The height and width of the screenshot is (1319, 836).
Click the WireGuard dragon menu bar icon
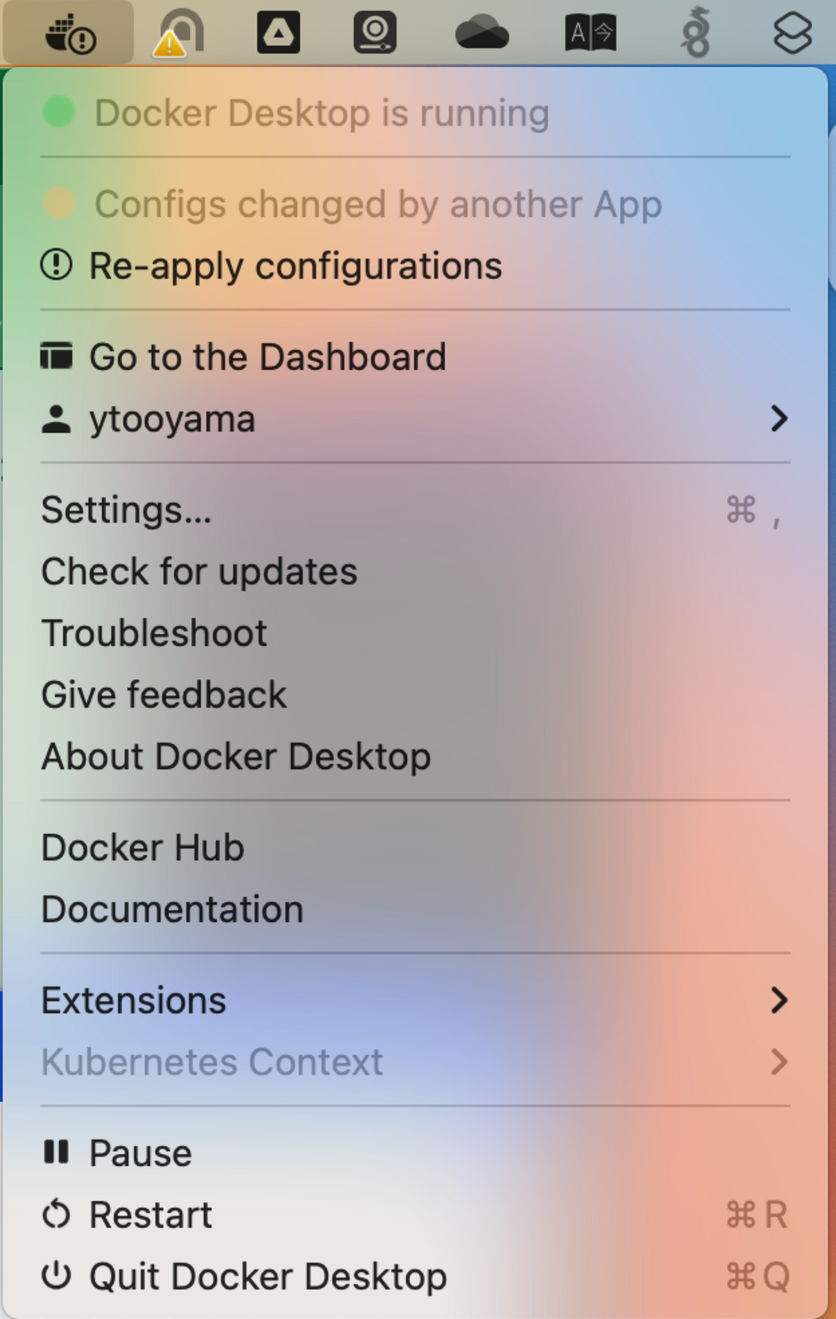coord(696,33)
